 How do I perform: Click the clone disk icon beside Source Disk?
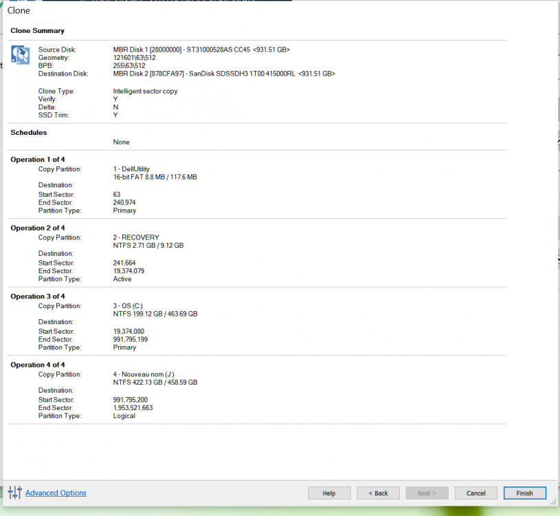pos(20,55)
